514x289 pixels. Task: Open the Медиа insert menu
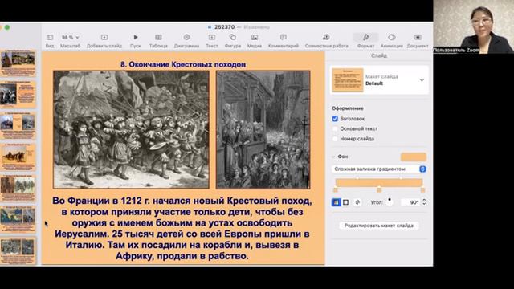point(255,41)
